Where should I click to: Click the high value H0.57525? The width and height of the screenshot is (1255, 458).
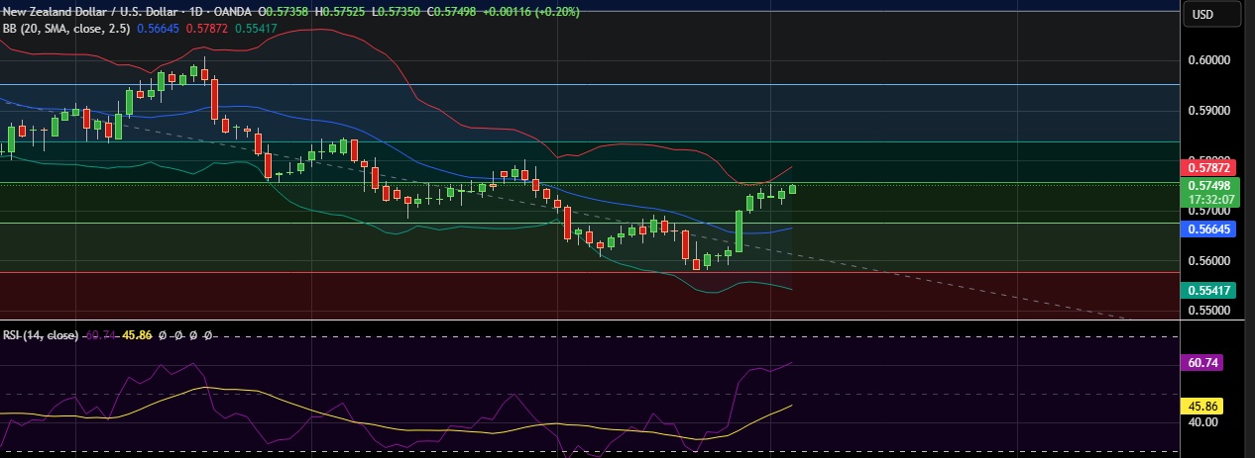pos(339,12)
